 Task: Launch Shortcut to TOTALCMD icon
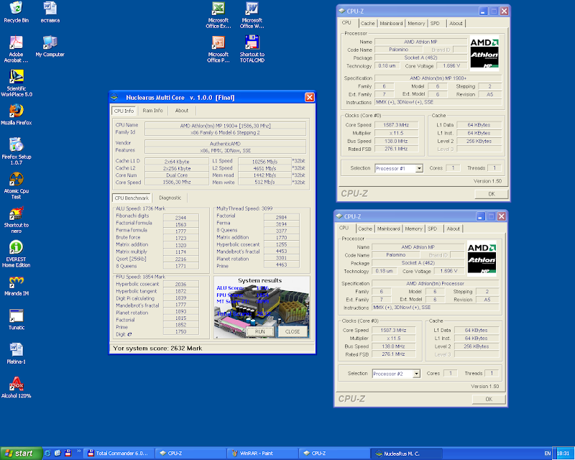point(252,49)
